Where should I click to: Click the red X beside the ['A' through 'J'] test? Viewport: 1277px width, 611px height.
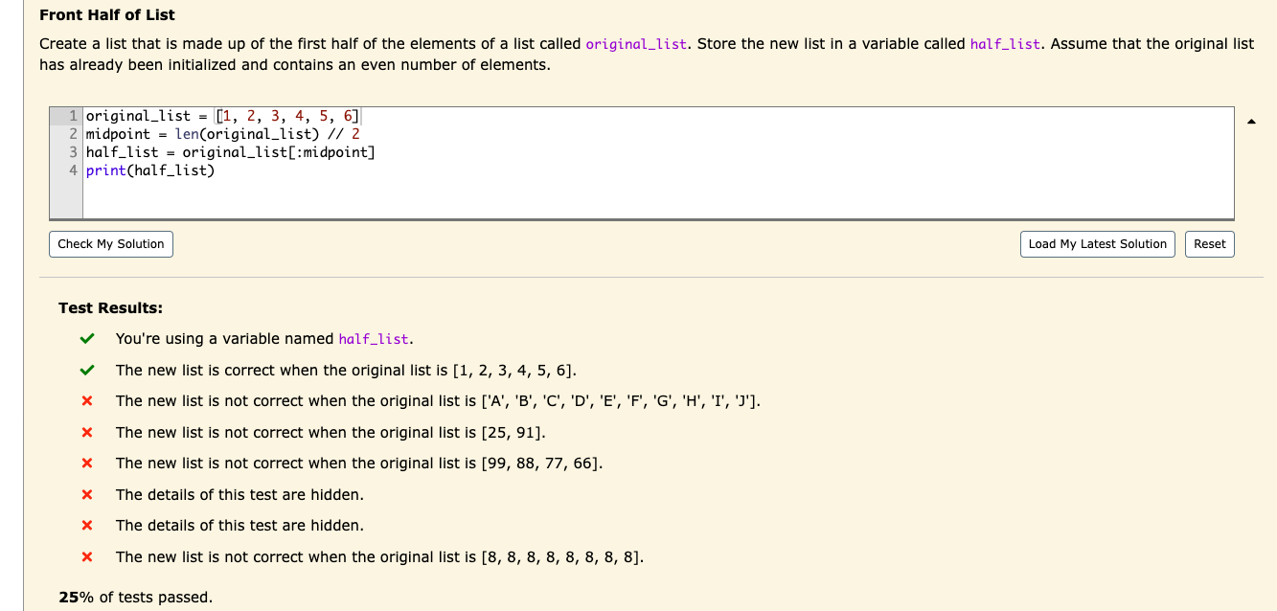click(x=87, y=400)
